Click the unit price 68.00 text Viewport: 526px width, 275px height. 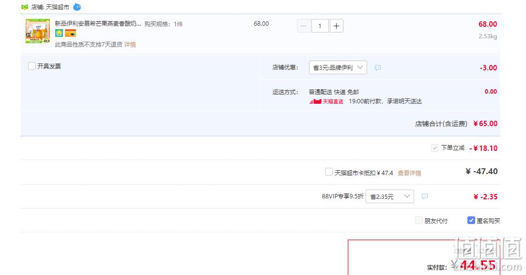(x=262, y=24)
